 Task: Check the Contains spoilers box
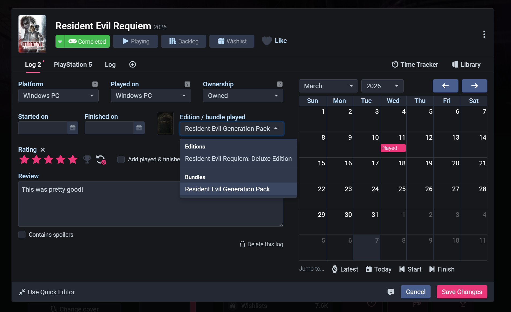[x=22, y=235]
